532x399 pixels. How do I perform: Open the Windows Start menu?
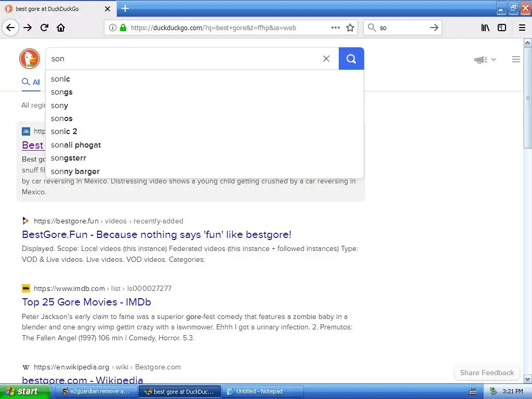coord(24,392)
